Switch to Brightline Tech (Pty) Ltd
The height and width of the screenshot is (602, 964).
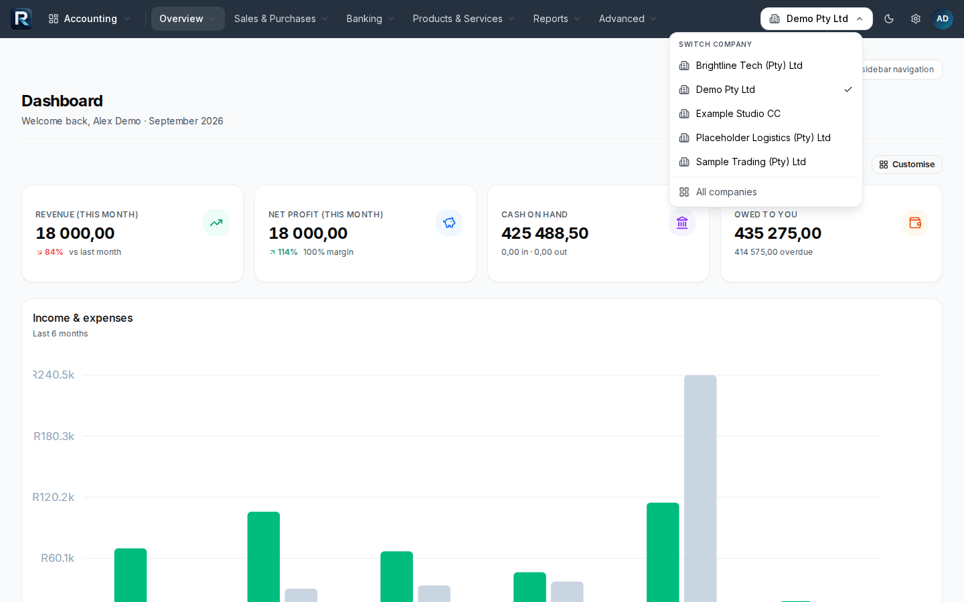coord(766,66)
